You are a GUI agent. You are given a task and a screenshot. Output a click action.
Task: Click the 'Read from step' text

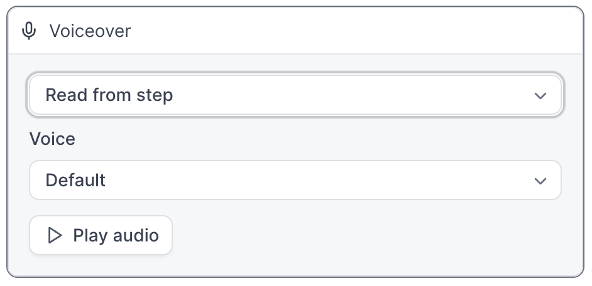109,95
